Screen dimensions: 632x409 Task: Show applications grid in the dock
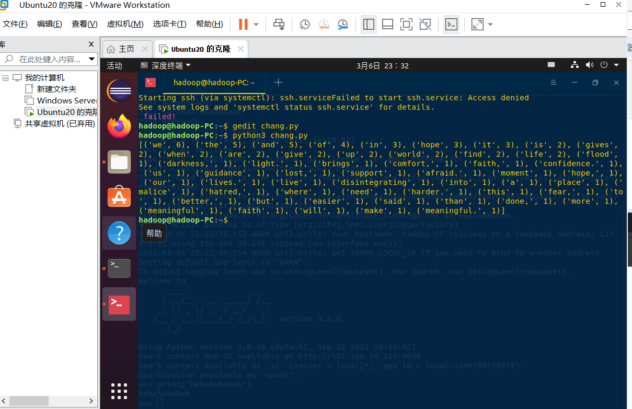click(x=119, y=391)
